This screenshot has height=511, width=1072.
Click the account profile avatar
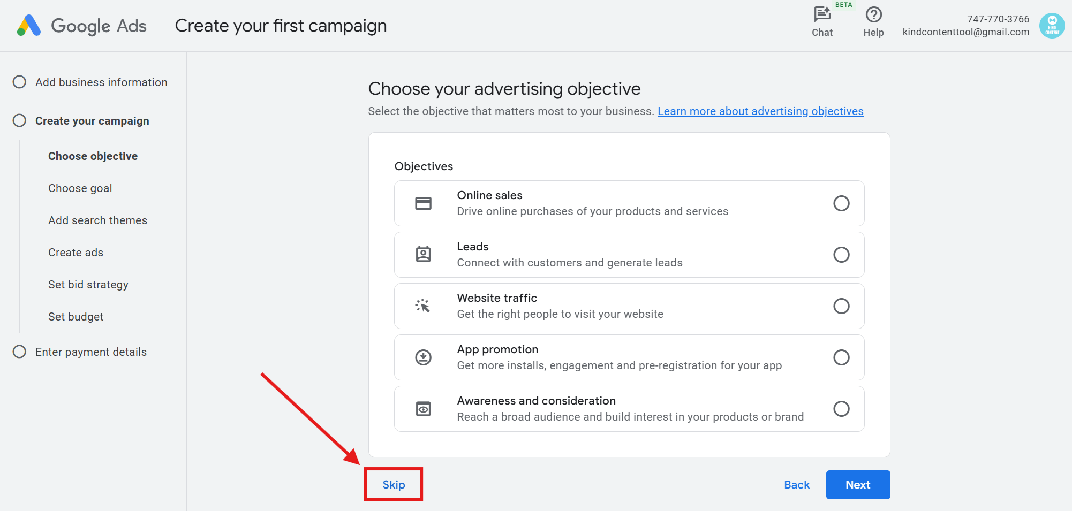pos(1052,26)
